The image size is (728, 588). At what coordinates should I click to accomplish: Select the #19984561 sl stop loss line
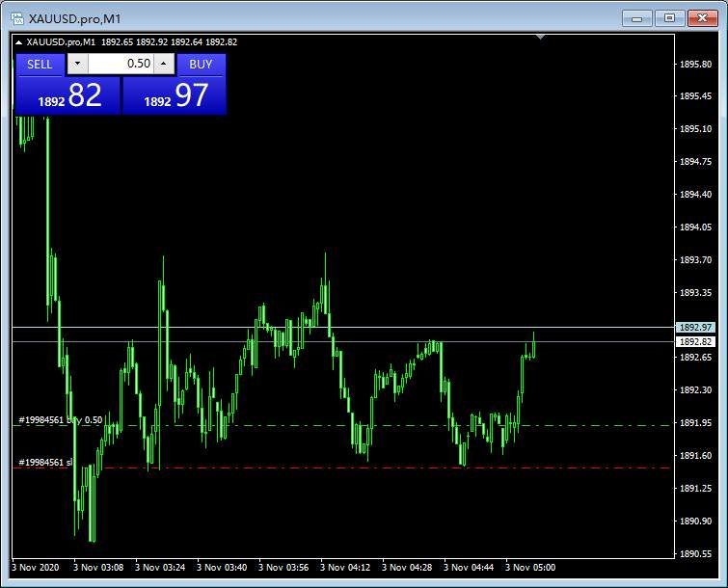tap(45, 463)
